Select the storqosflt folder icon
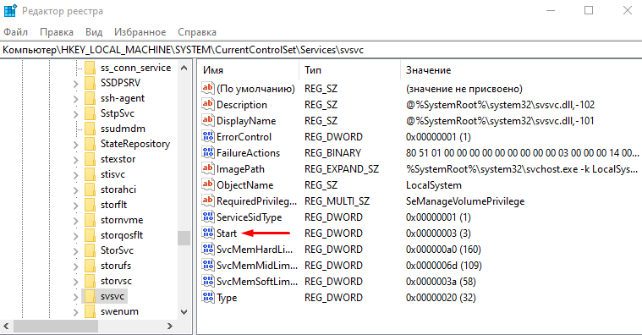642x335 pixels. tap(90, 235)
